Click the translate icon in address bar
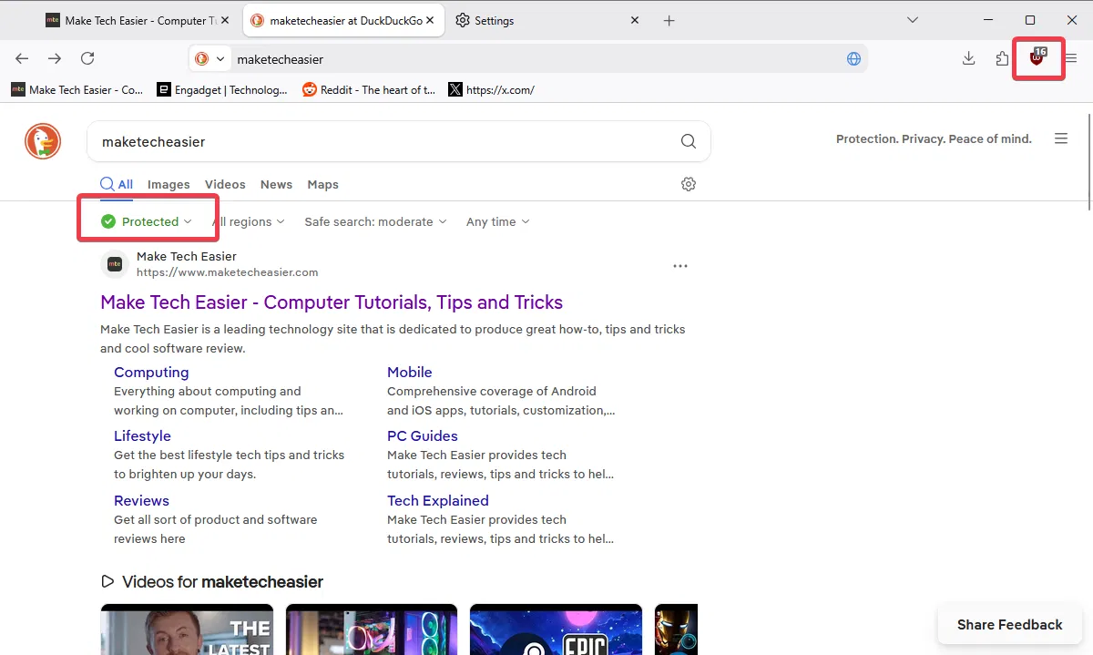The width and height of the screenshot is (1093, 655). click(853, 58)
